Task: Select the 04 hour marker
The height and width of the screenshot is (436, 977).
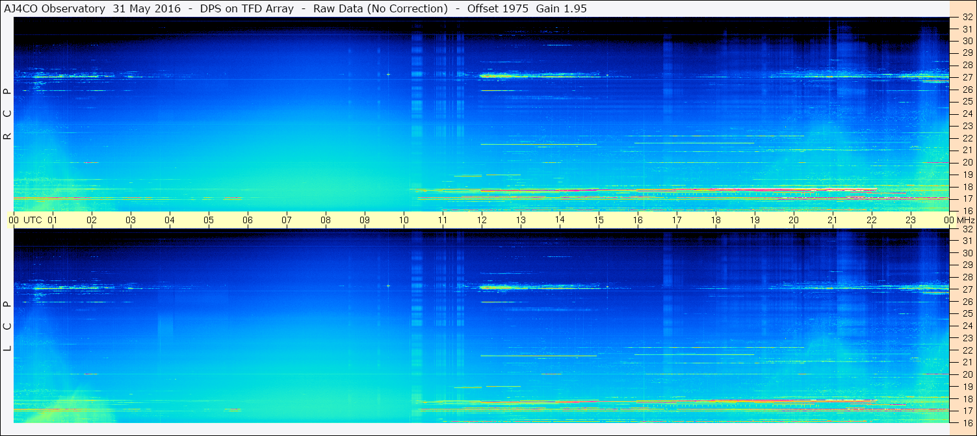Action: point(170,220)
